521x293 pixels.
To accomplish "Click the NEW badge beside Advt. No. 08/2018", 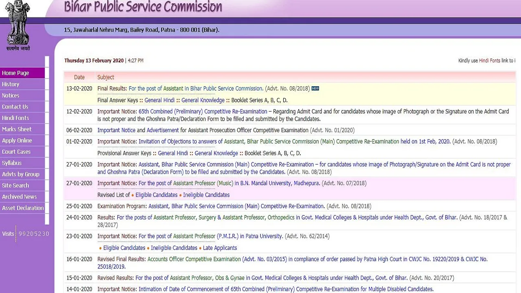I will click(x=315, y=88).
